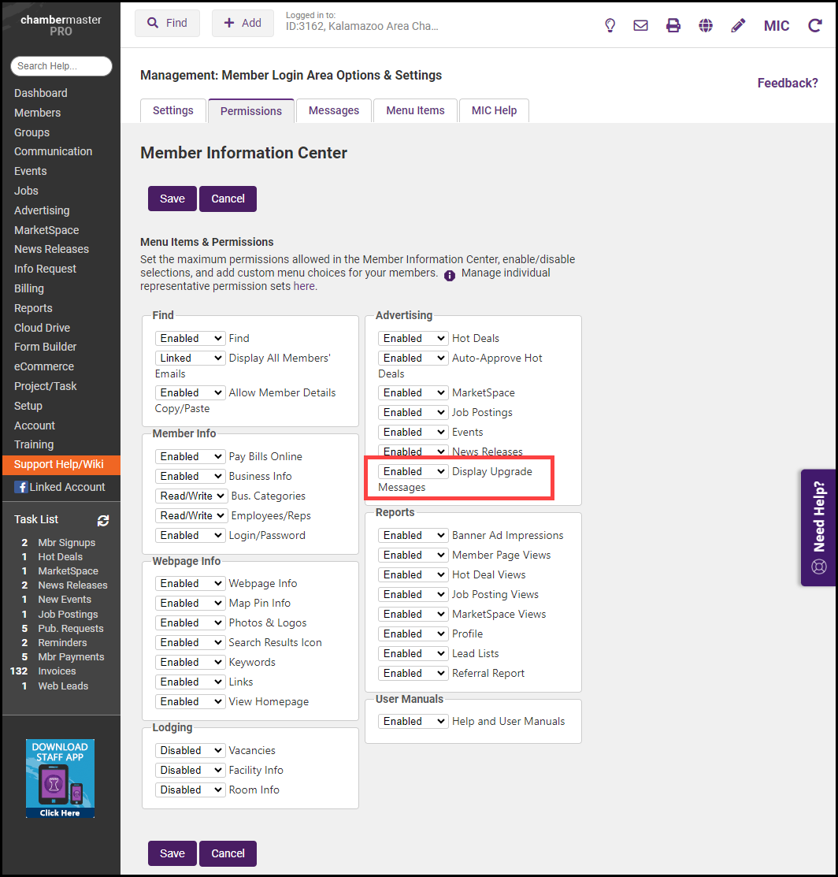This screenshot has height=877, width=838.
Task: Open the Keywords permission dropdown
Action: point(190,662)
